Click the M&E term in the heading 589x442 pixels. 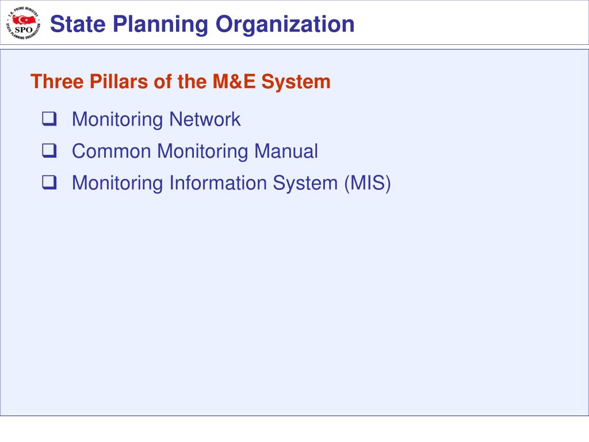(x=234, y=82)
